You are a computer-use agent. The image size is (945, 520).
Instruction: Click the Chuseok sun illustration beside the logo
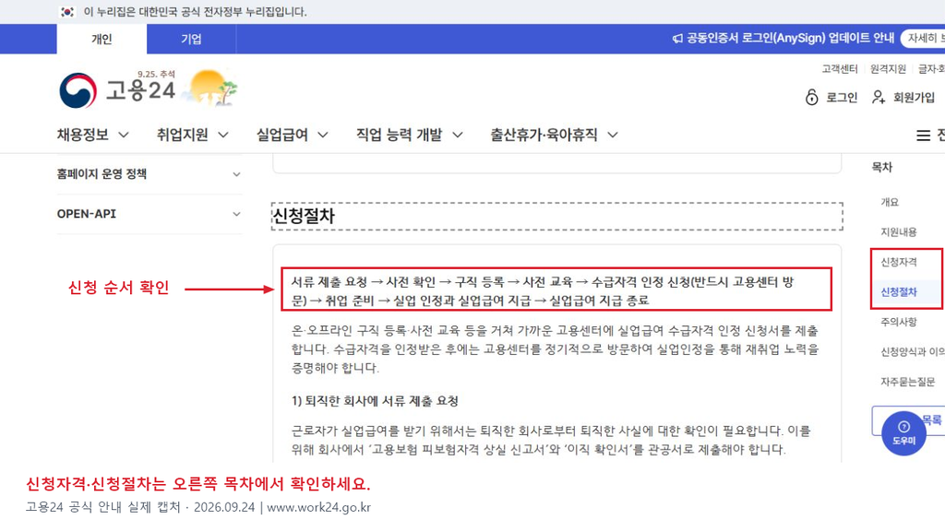(x=209, y=88)
